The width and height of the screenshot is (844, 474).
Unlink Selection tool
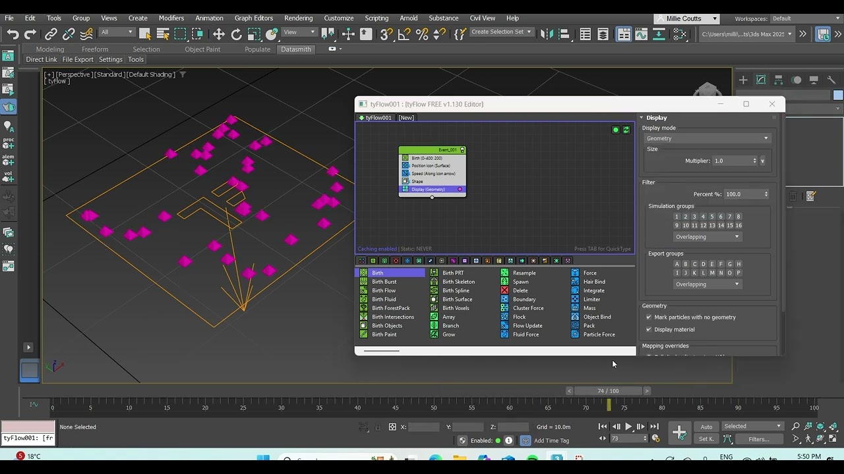pyautogui.click(x=69, y=34)
